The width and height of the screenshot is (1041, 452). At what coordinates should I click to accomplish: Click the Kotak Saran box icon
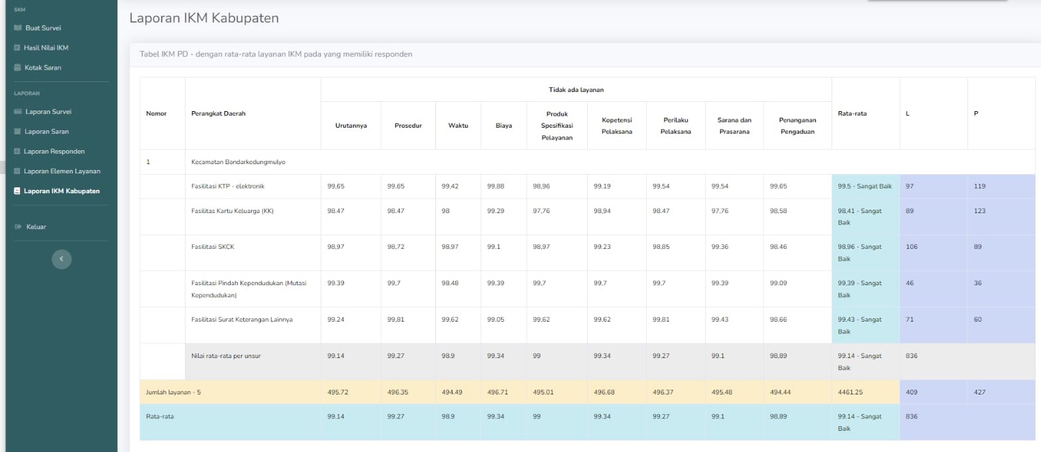point(18,68)
